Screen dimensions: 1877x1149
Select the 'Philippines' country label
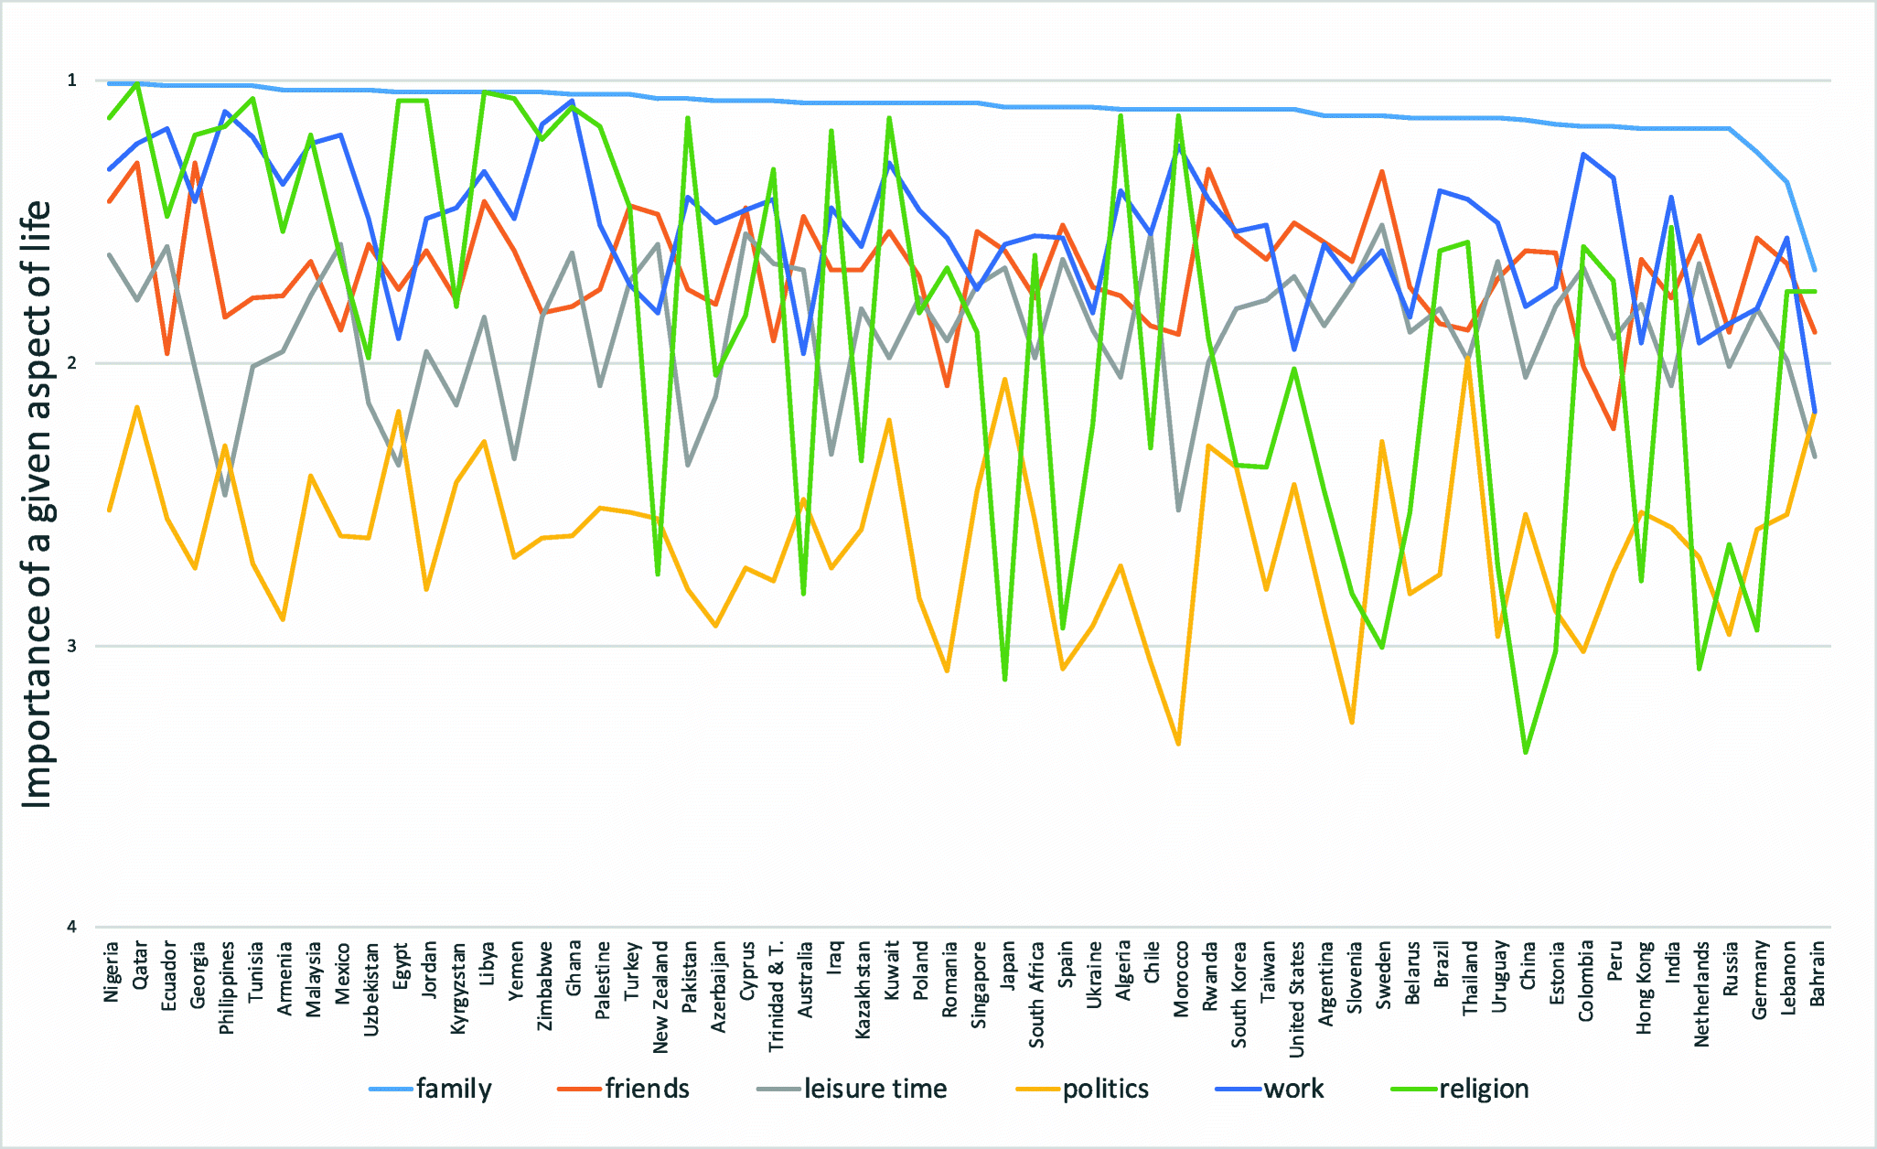point(227,988)
